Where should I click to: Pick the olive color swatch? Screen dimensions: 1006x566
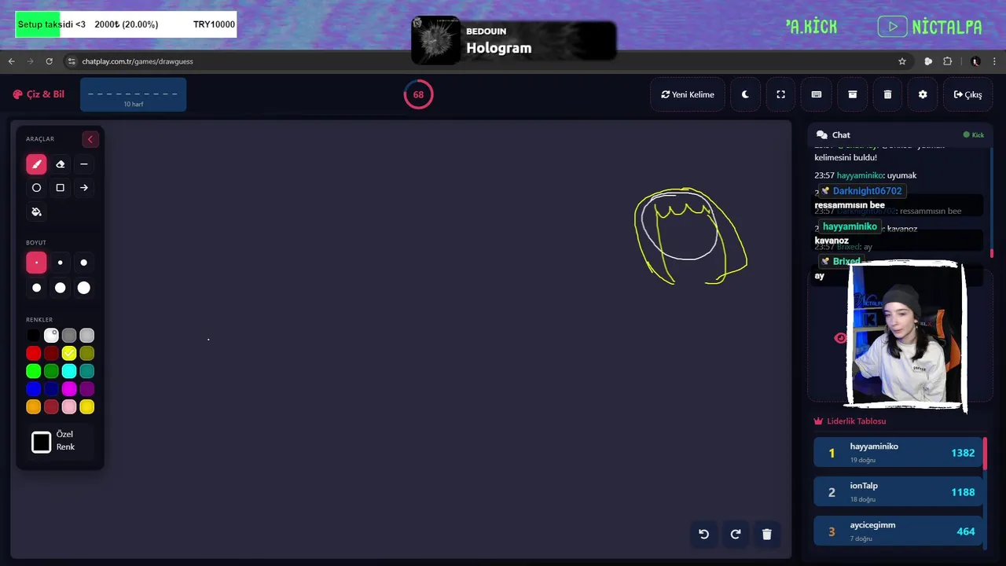(87, 354)
